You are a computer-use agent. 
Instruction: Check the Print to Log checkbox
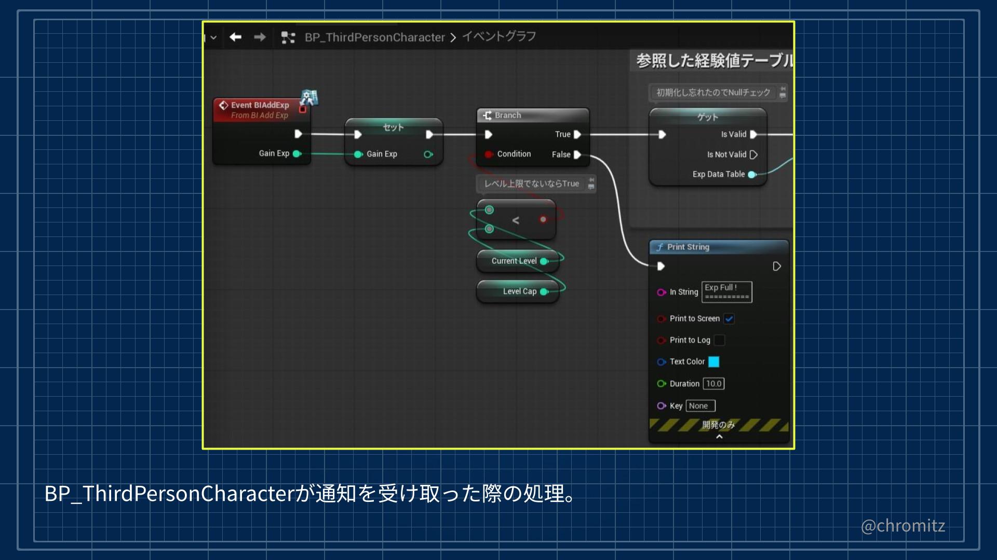(720, 340)
